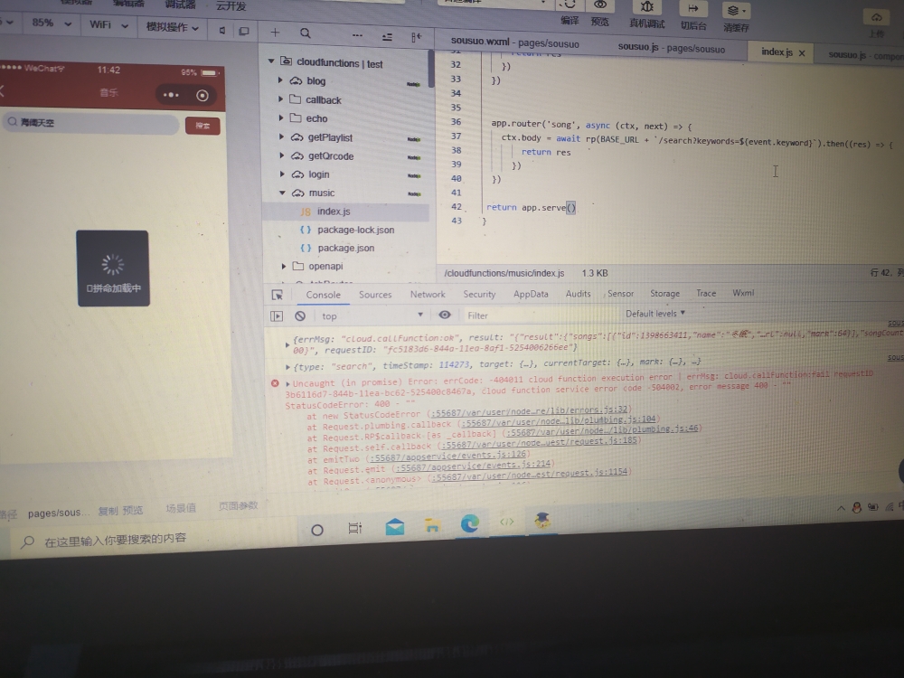Open errors.js:32 stack trace link

tap(530, 410)
